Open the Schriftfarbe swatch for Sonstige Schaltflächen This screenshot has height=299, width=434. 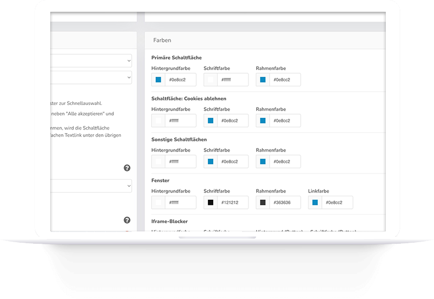pyautogui.click(x=210, y=161)
